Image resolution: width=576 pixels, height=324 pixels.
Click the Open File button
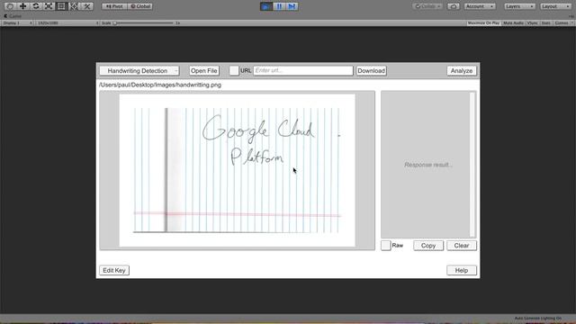tap(204, 71)
